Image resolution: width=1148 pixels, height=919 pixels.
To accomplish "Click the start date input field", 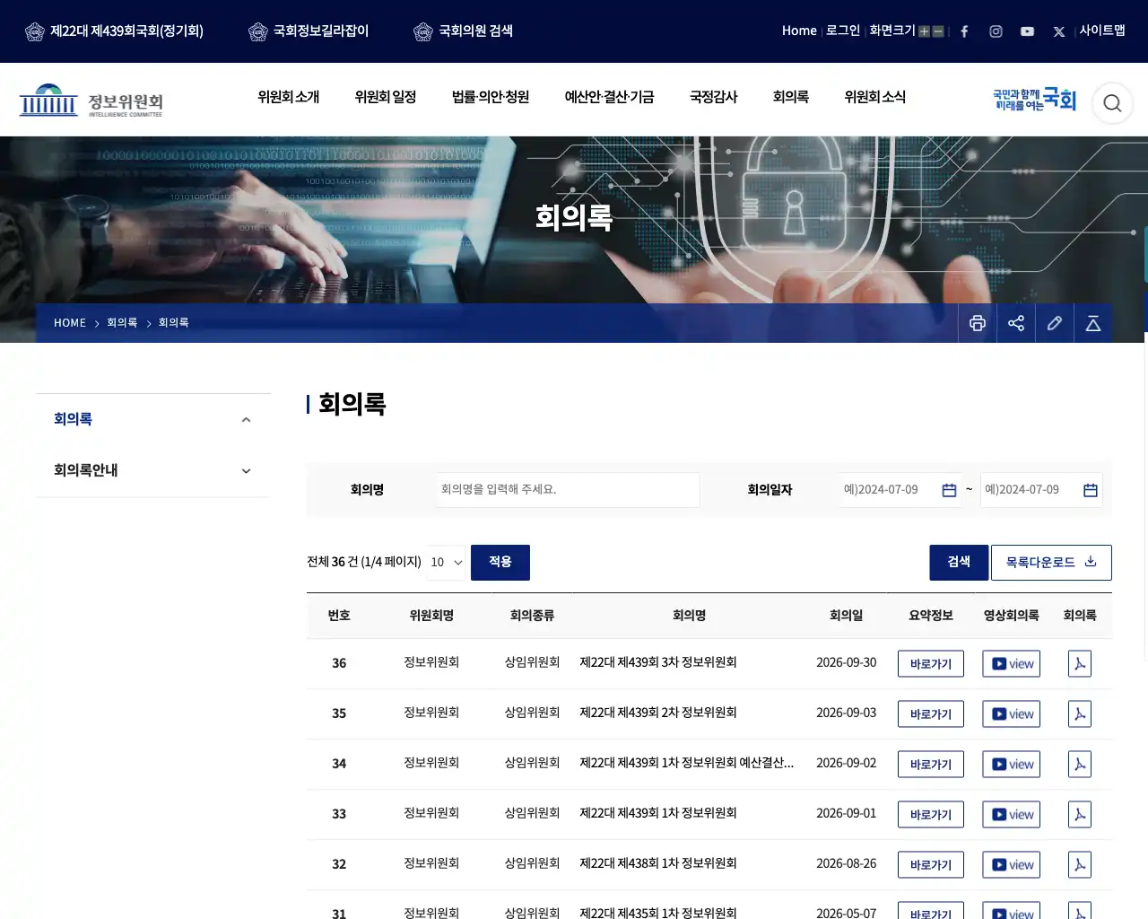I will 900,490.
